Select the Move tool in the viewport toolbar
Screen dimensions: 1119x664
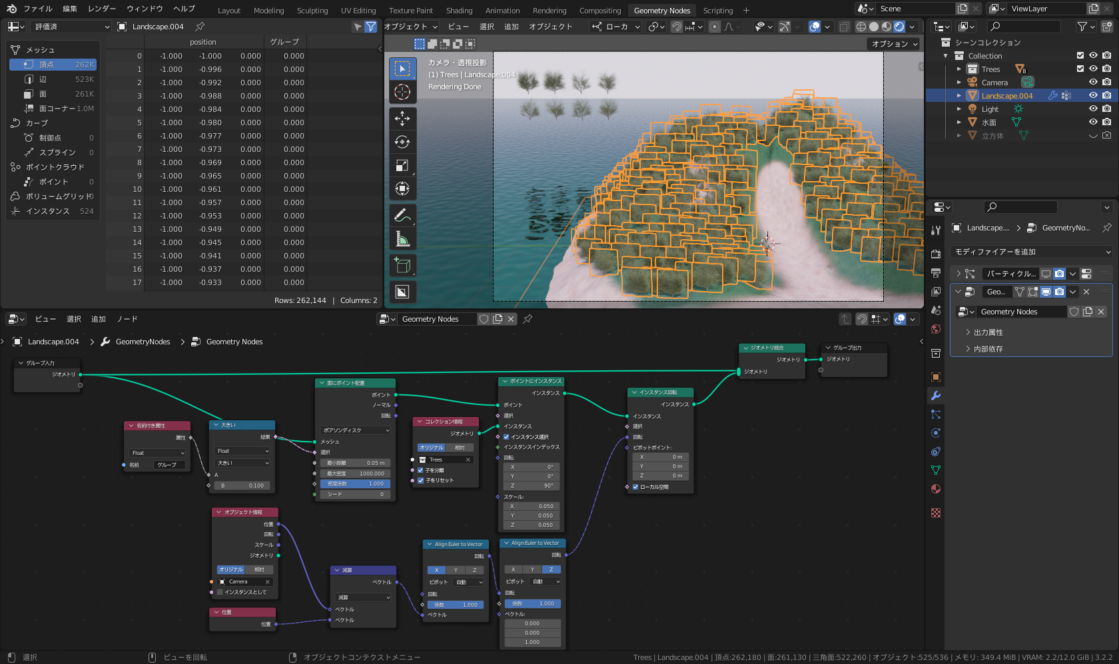pos(403,119)
